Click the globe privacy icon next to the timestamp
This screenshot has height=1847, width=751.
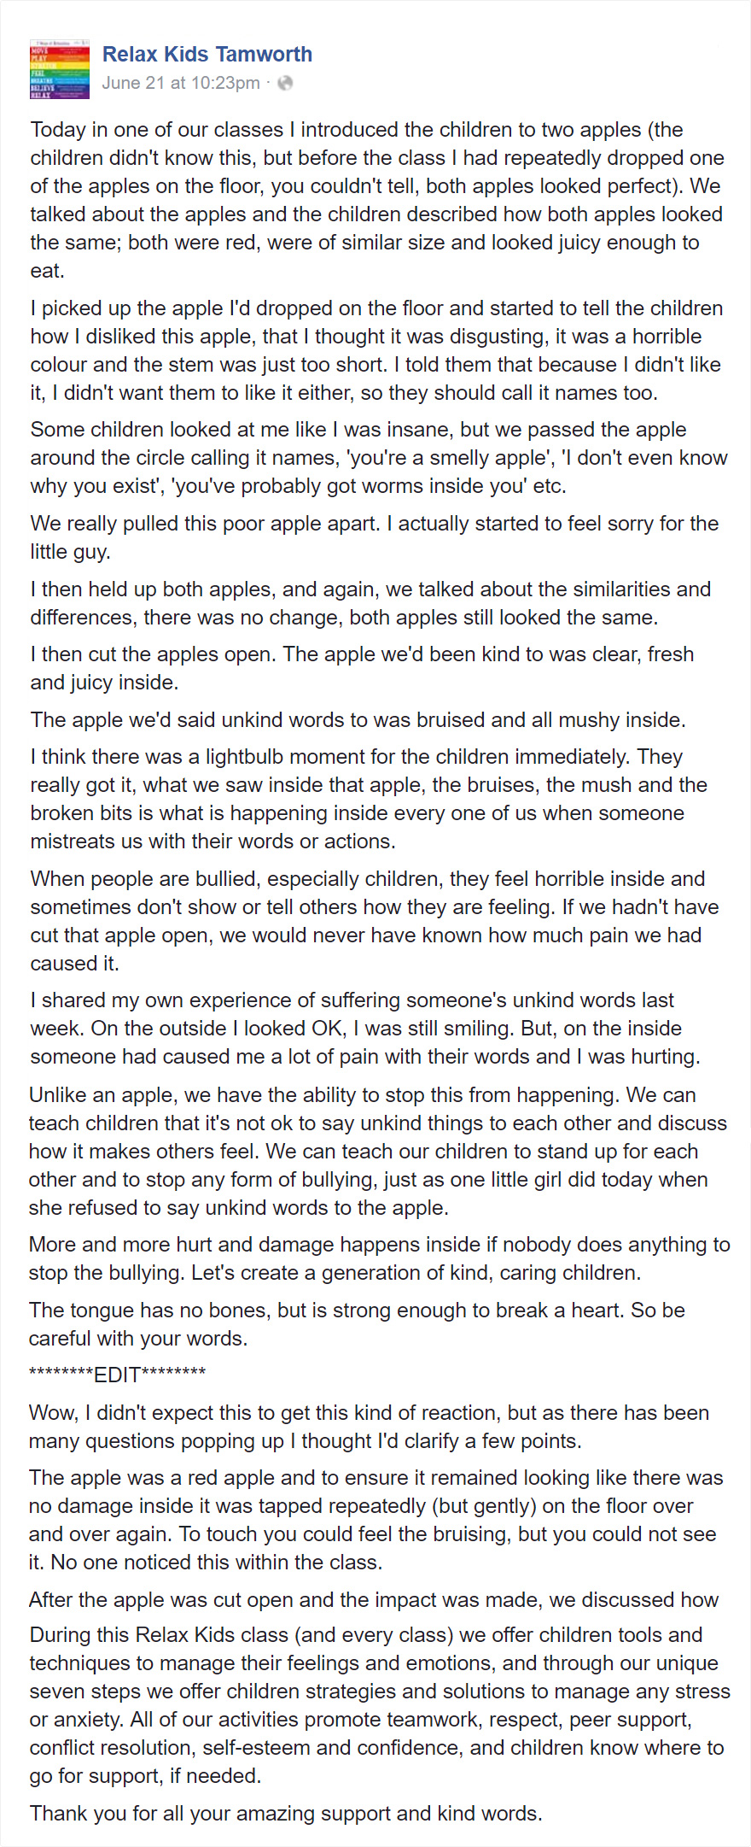click(x=285, y=83)
